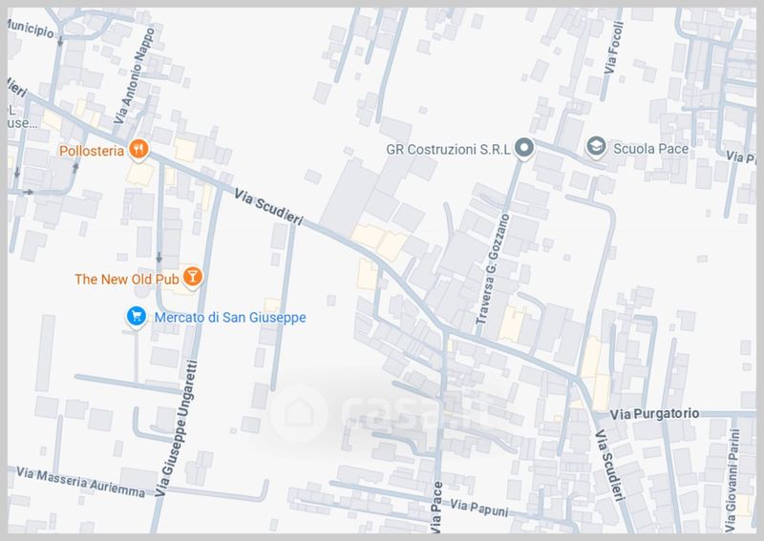This screenshot has height=541, width=764.
Task: Open the Pollosteria place label
Action: 92,151
